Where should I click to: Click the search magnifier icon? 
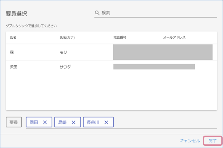tap(97, 13)
